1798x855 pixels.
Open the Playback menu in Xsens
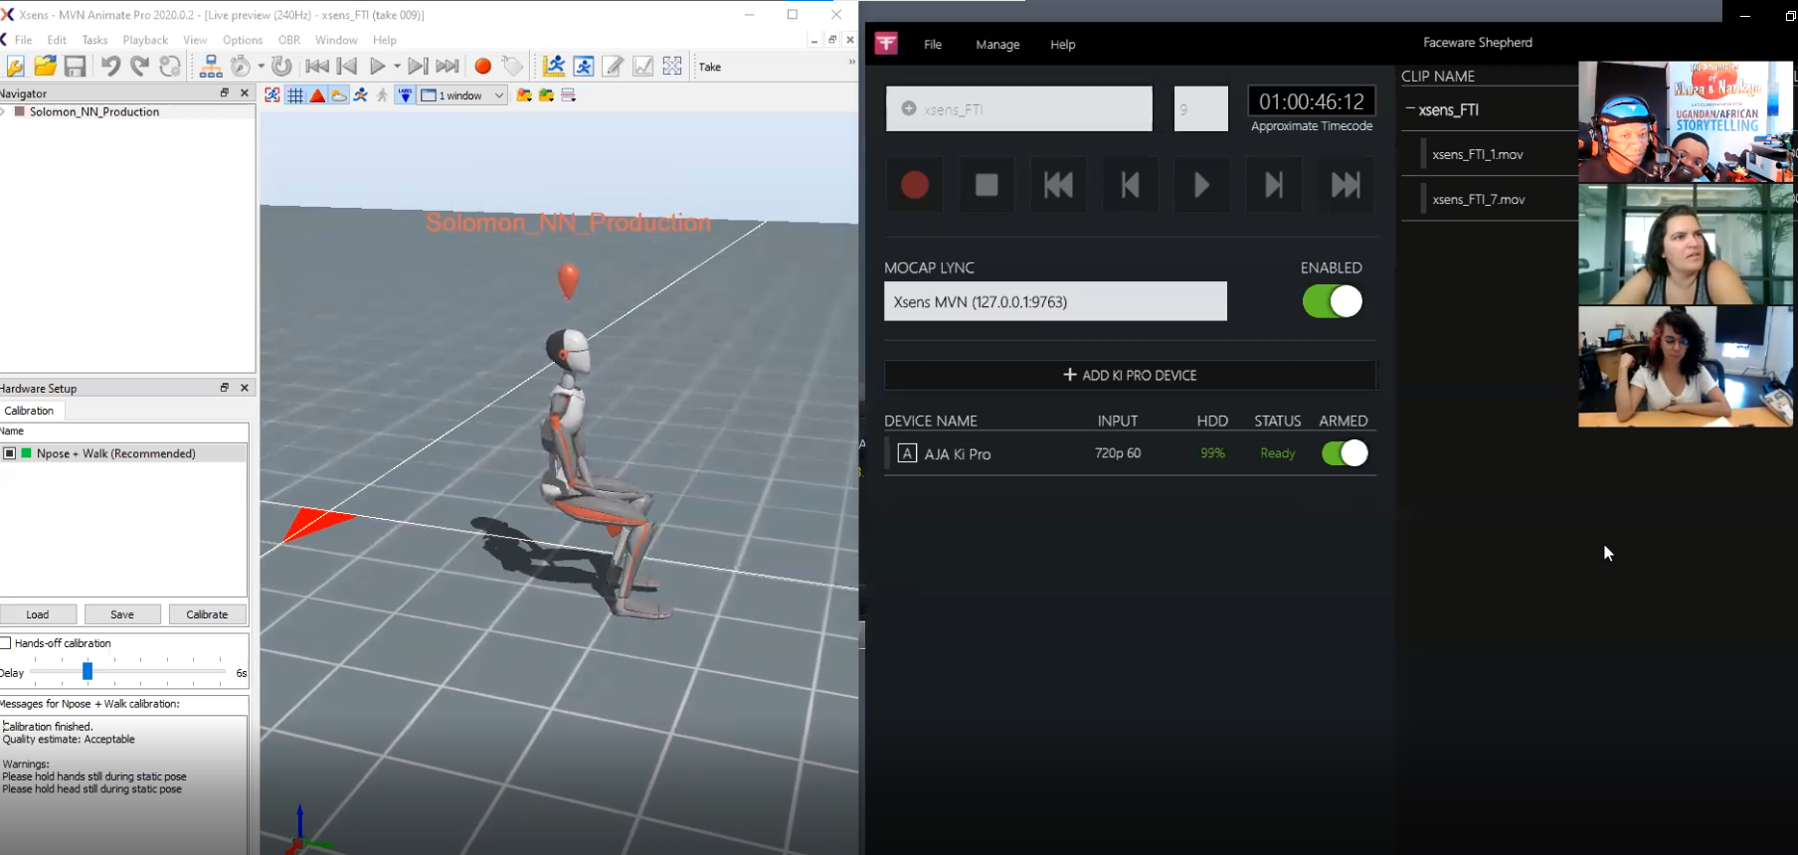pos(145,40)
